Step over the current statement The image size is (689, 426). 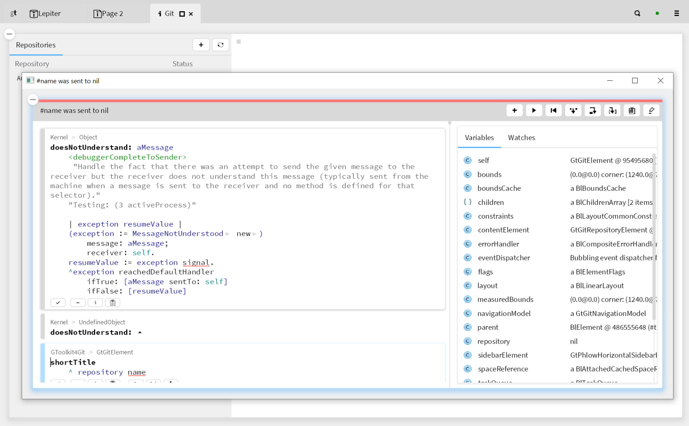(592, 110)
